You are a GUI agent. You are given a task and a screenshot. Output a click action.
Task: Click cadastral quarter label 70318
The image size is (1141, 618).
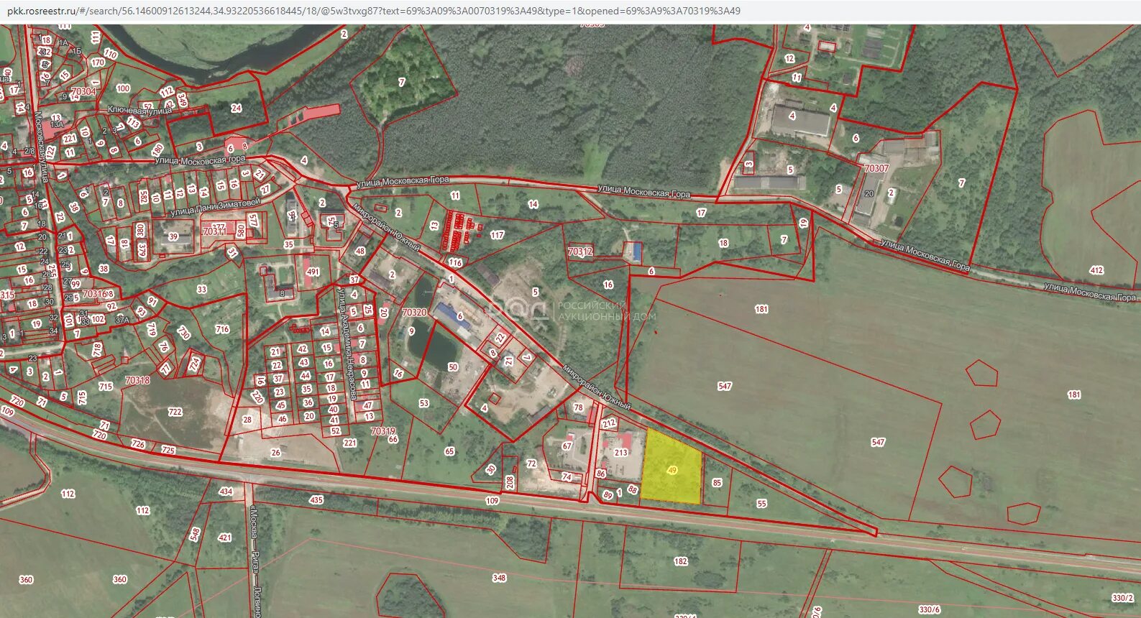pos(137,380)
